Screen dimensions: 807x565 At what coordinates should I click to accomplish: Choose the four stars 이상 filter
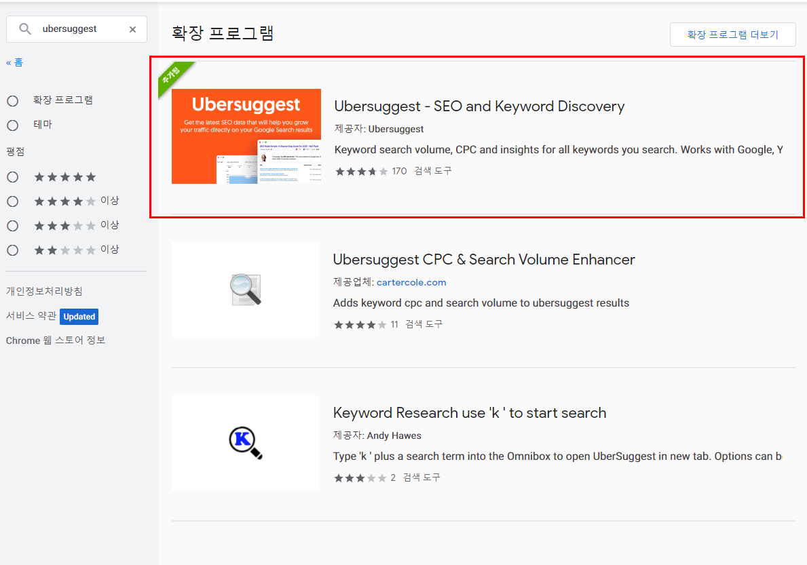[x=13, y=201]
